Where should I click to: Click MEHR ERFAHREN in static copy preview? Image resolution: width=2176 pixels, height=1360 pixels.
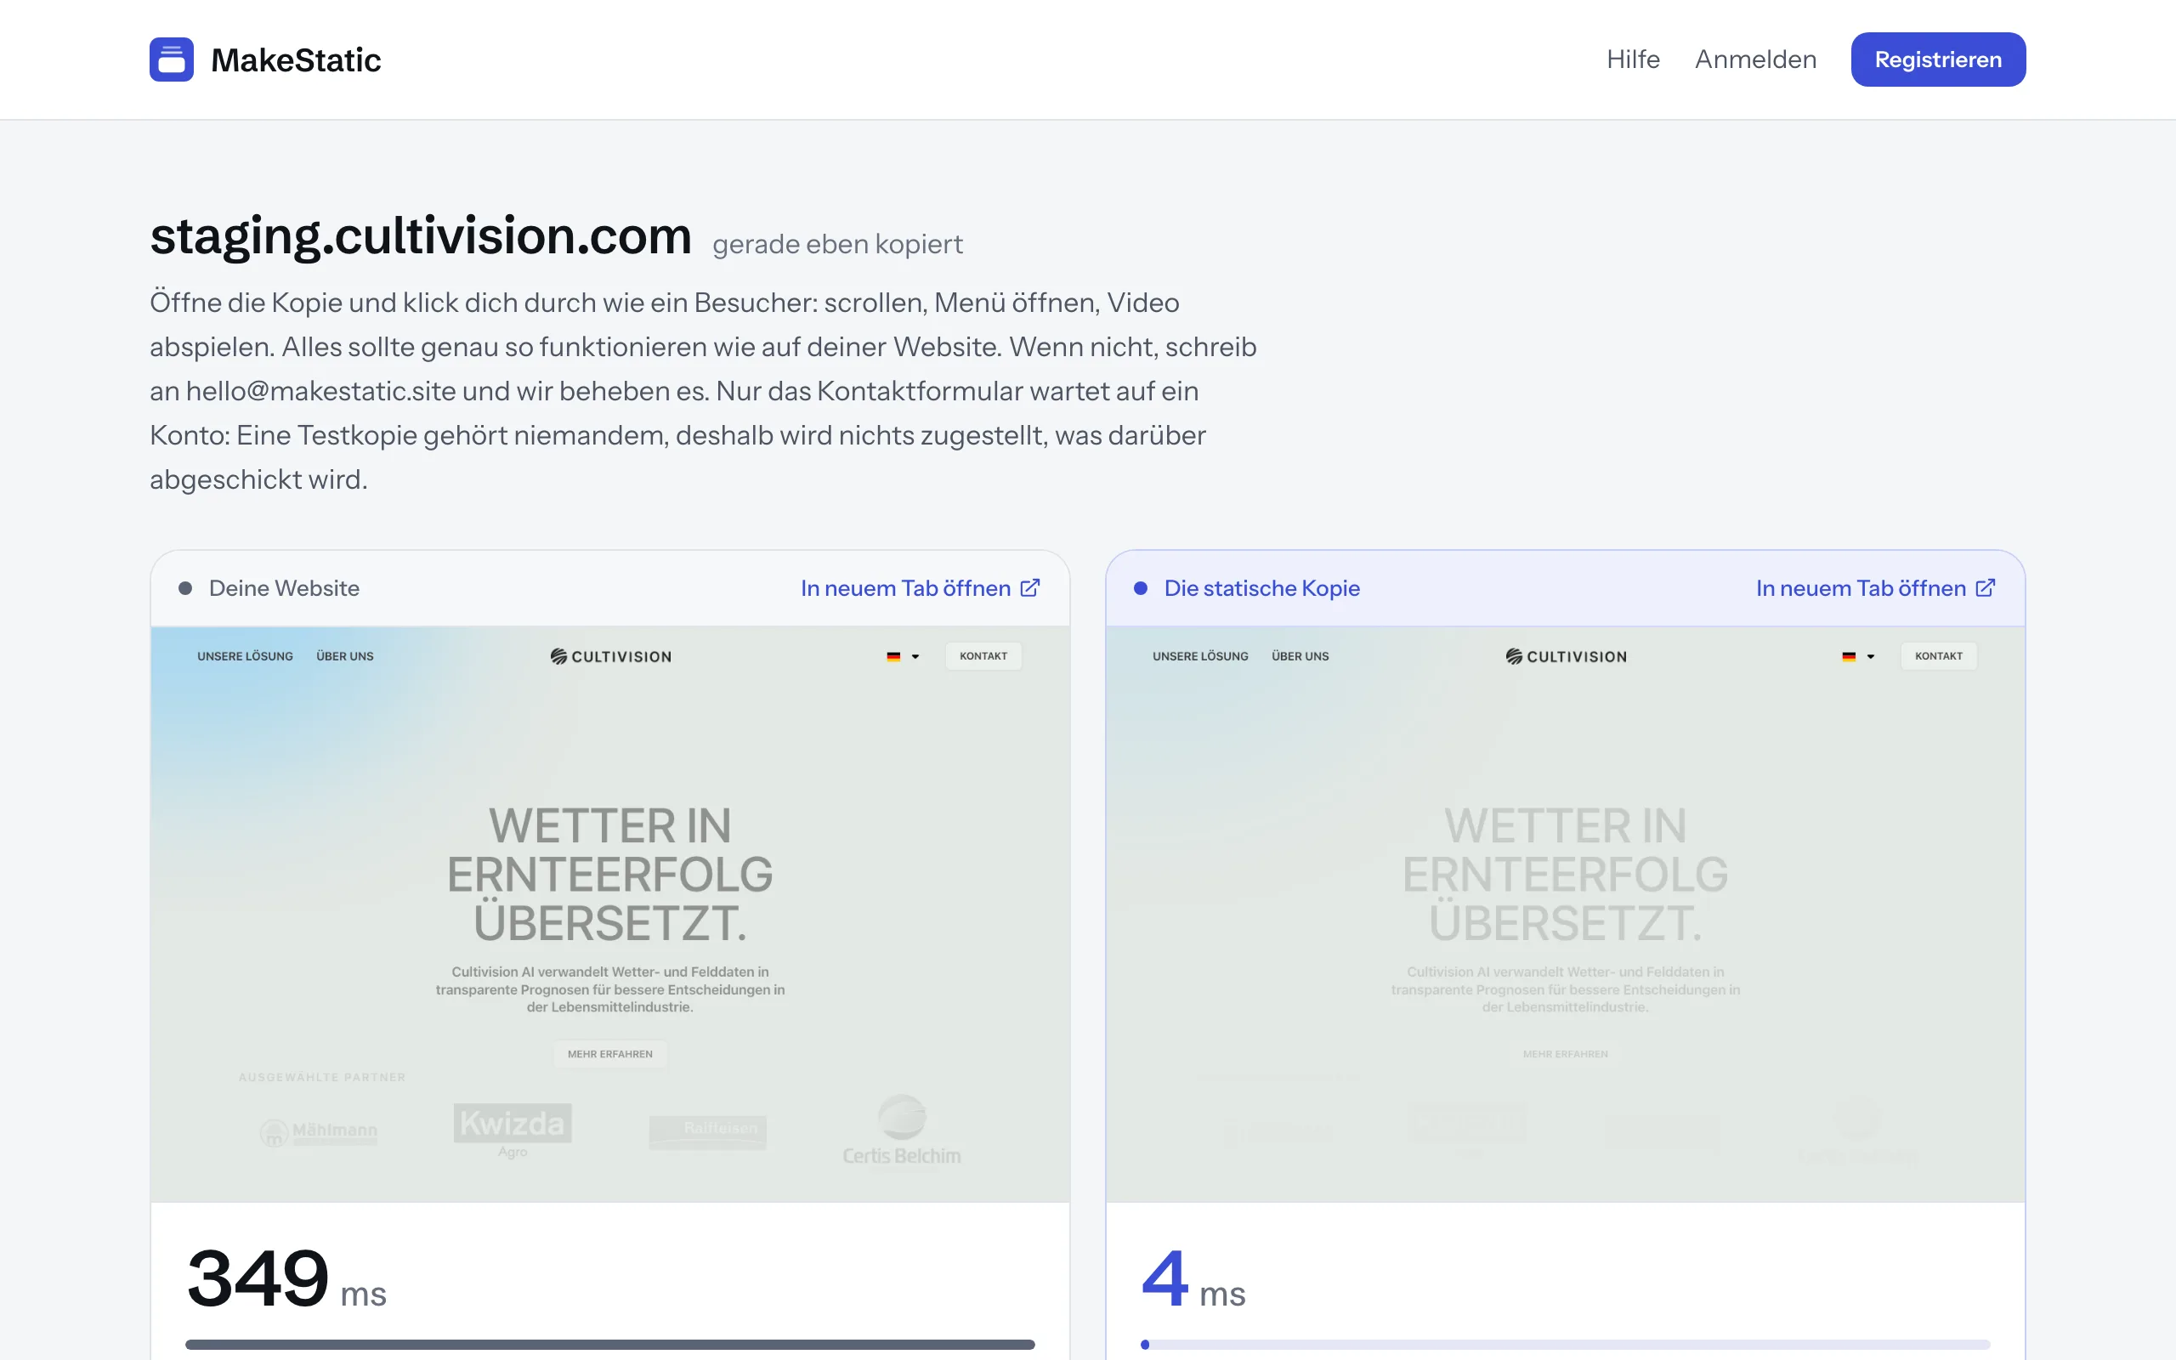point(1566,1054)
